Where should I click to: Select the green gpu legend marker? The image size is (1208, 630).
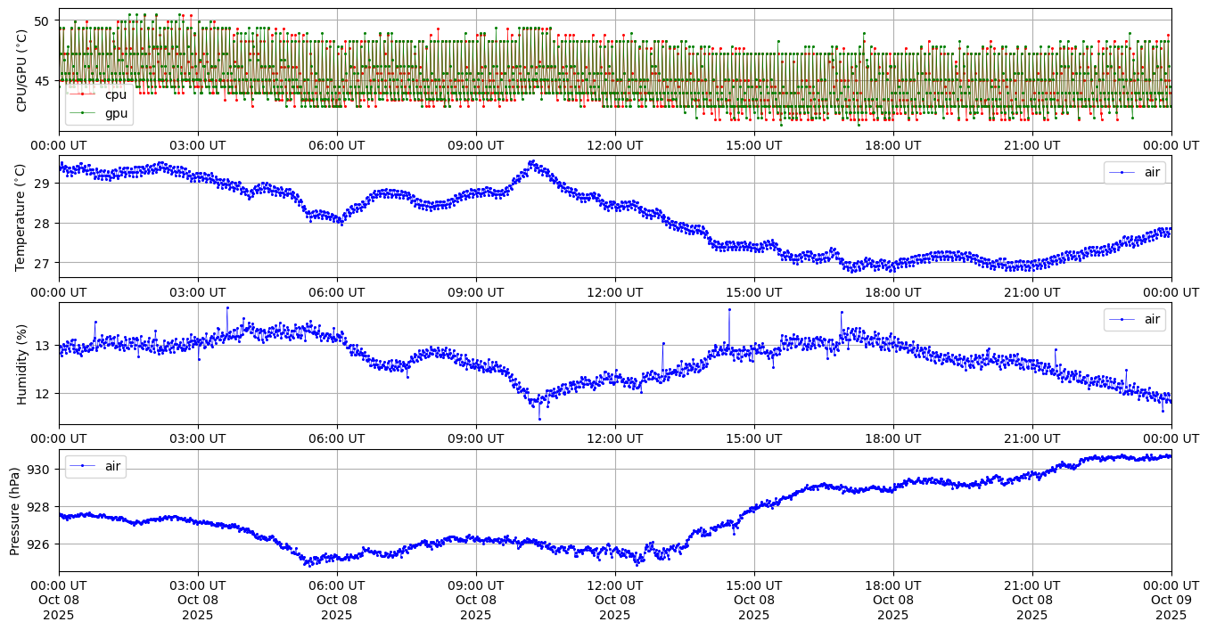click(82, 113)
